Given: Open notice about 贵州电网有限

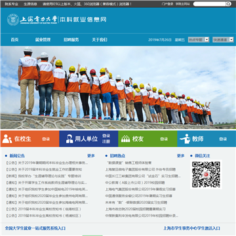Looking at the screenshot, I should coord(47,196).
